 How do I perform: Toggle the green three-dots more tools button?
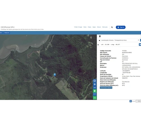click(95, 98)
